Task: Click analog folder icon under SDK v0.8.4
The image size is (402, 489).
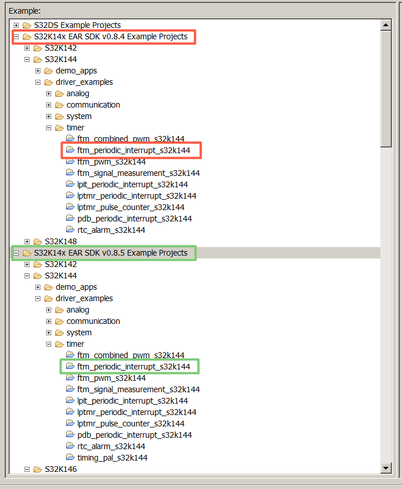Action: (x=59, y=93)
